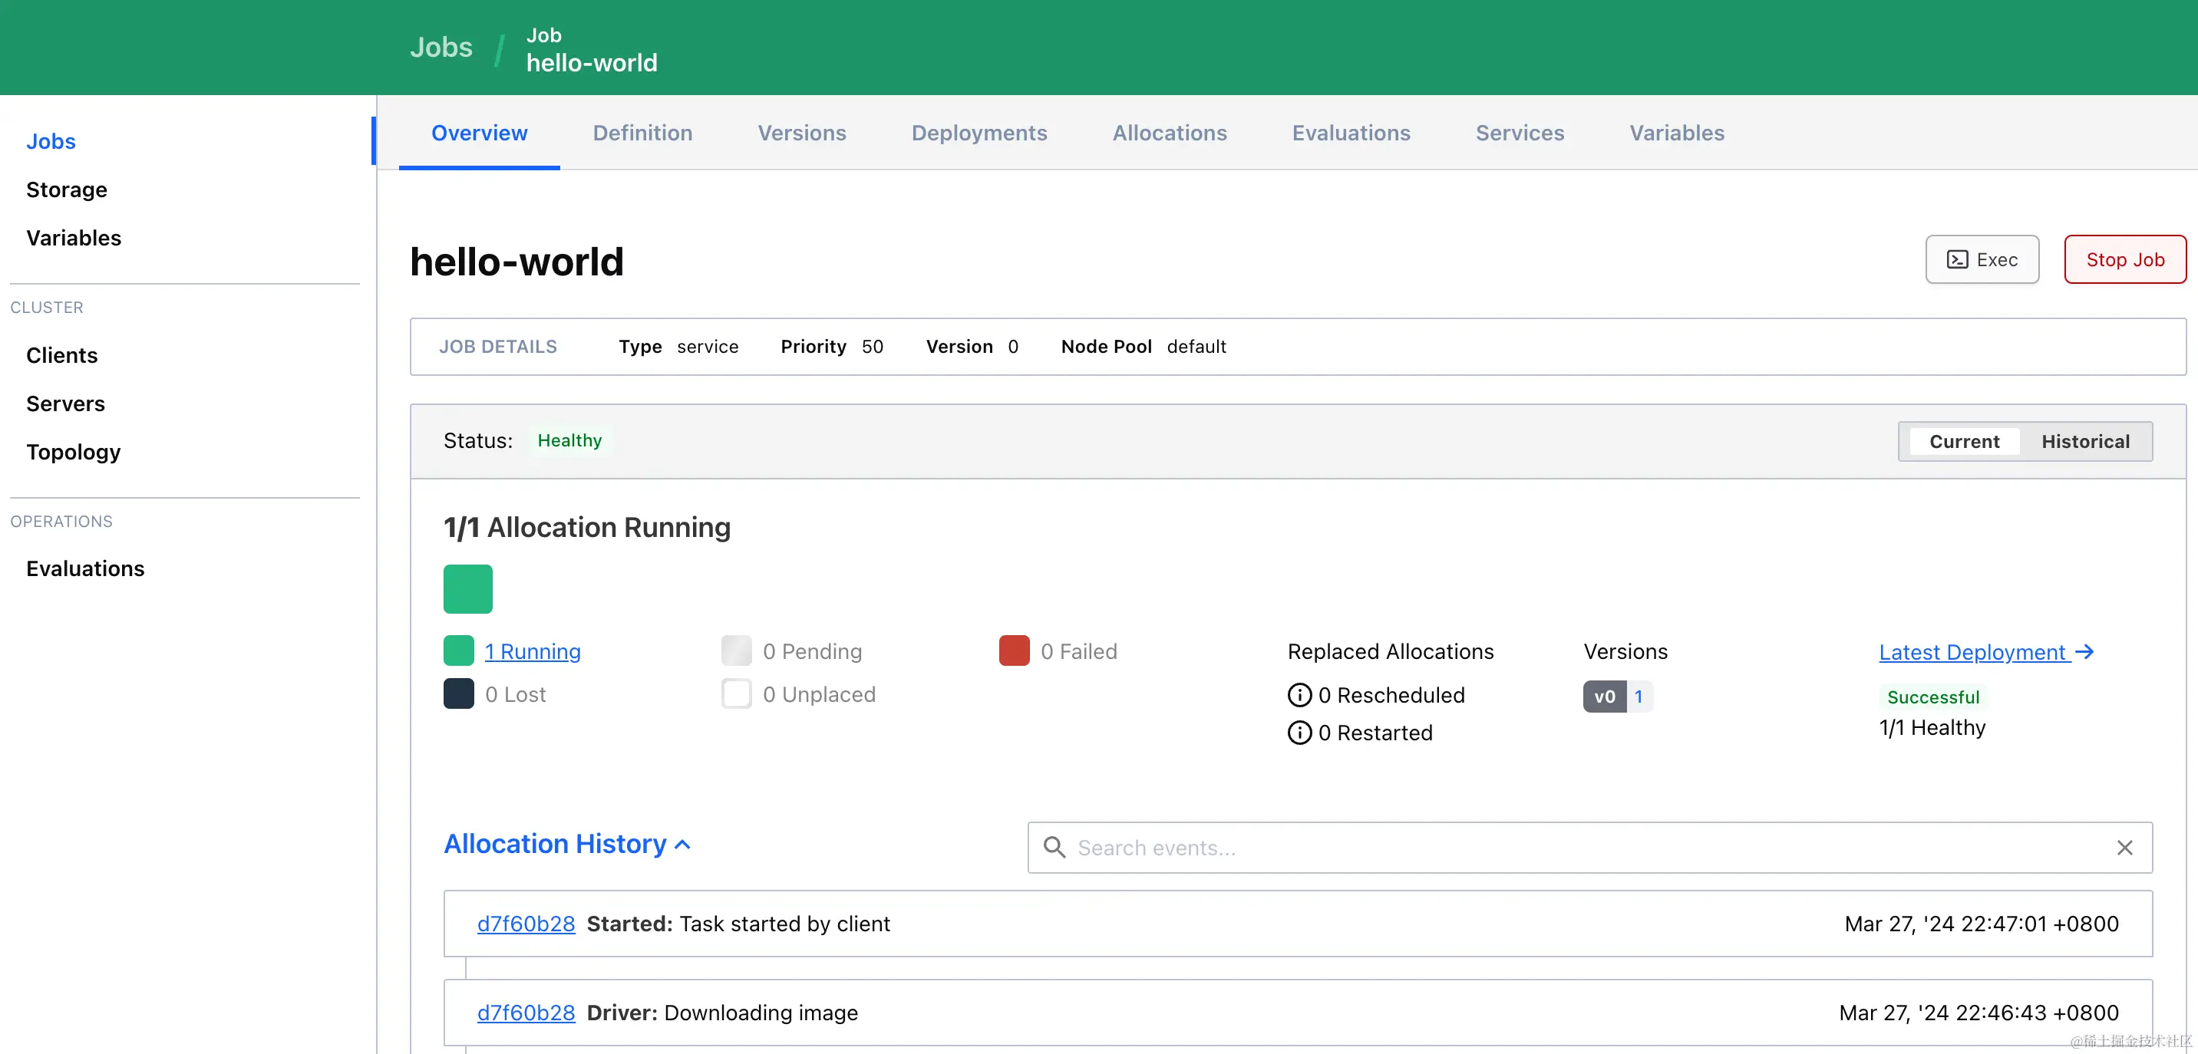Open Topology in the sidebar
2198x1054 pixels.
click(x=74, y=452)
